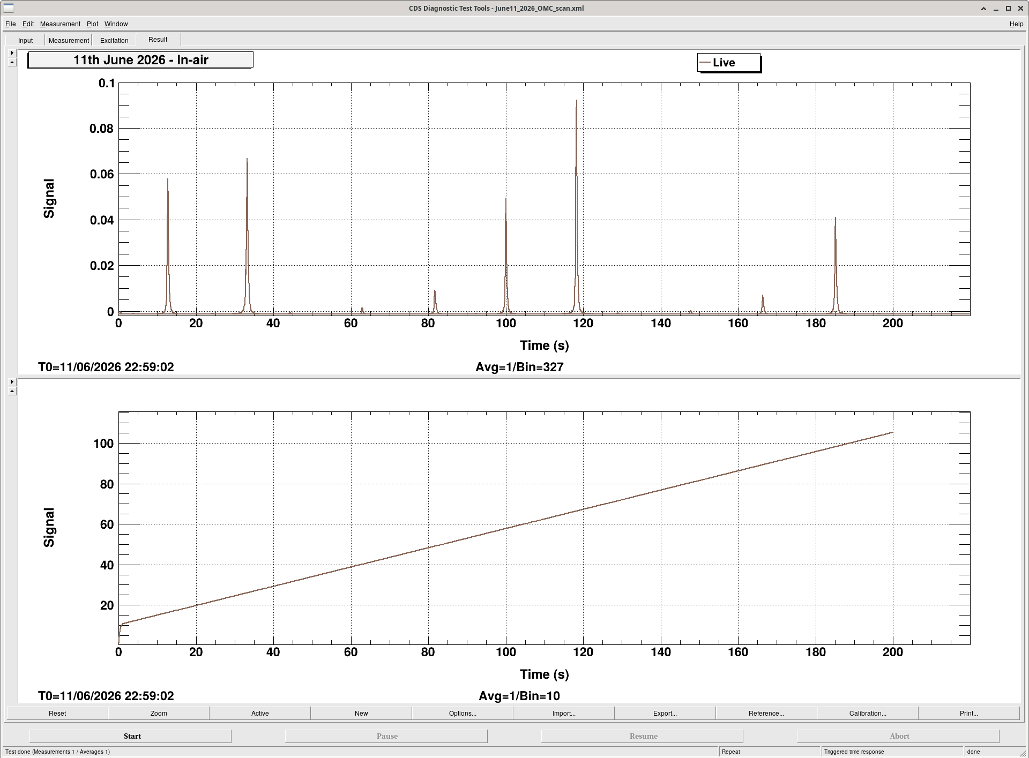This screenshot has height=758, width=1029.
Task: Open the Help menu
Action: [x=1016, y=24]
